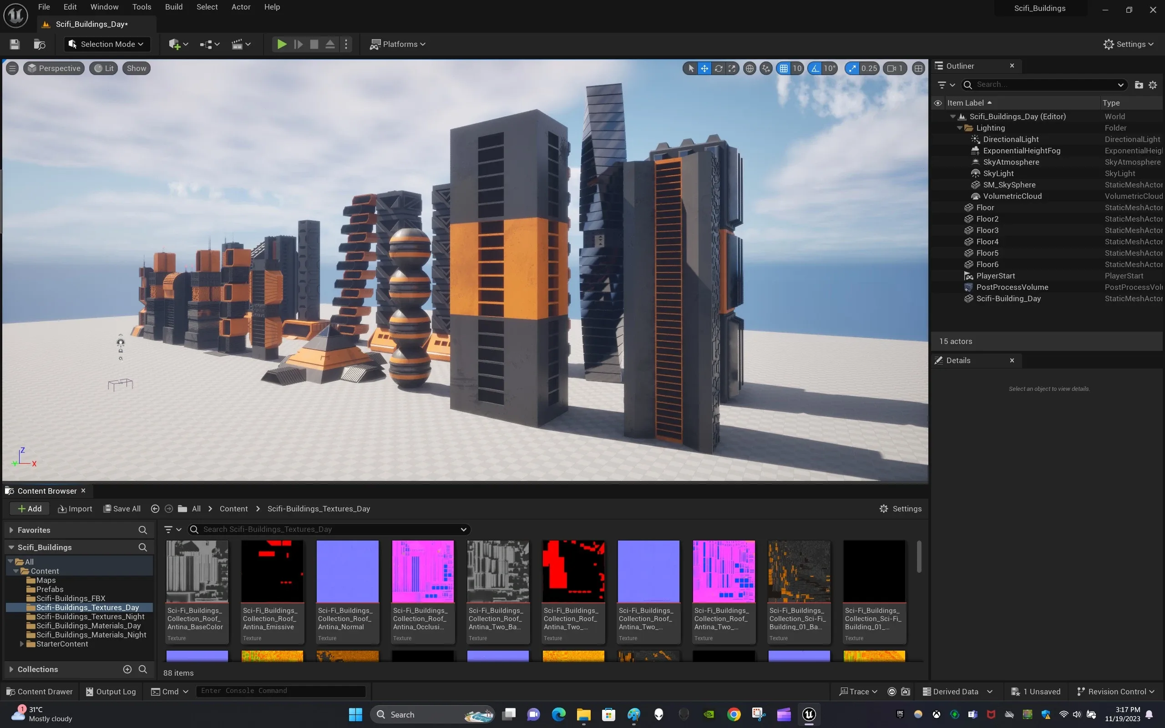
Task: Open the Selection Mode dropdown
Action: click(x=106, y=44)
